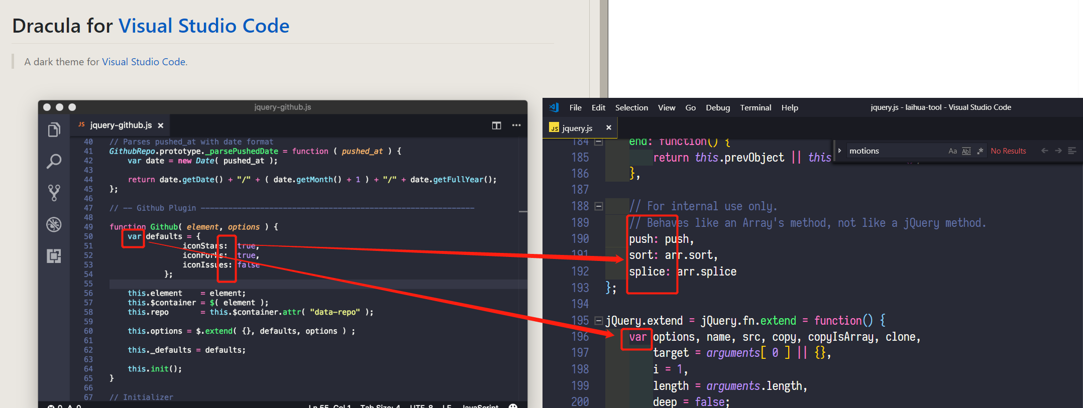Open the Explorer icon in Dracula preview sidebar
Screen dimensions: 1083x408
pyautogui.click(x=54, y=130)
